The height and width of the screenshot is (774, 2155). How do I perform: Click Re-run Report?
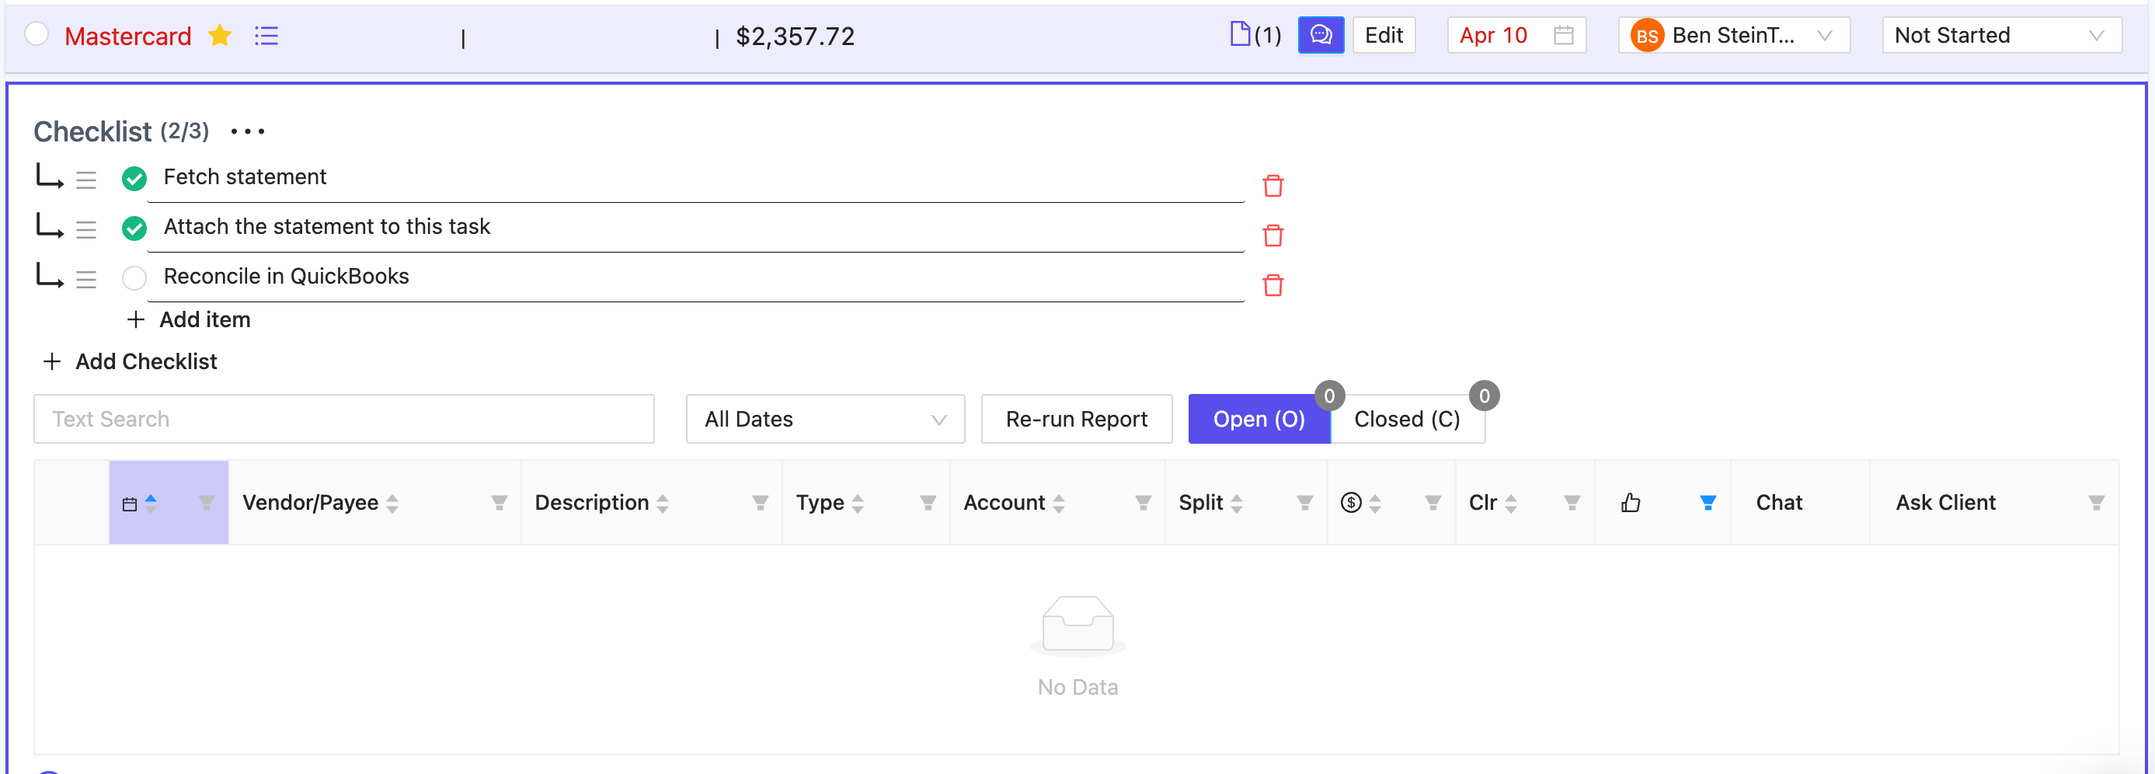click(1076, 419)
